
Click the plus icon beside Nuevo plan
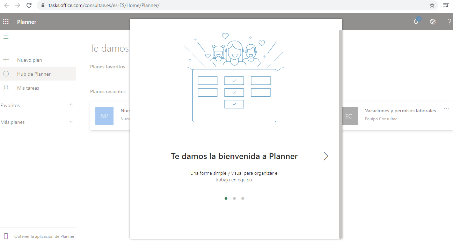pos(6,60)
